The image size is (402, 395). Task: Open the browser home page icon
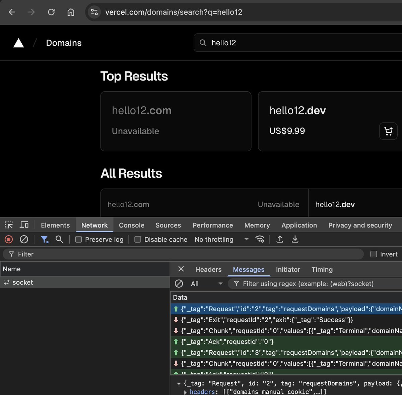pyautogui.click(x=71, y=12)
